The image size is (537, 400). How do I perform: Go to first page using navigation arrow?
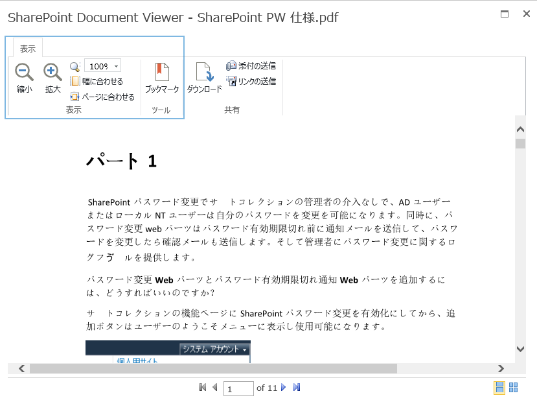click(x=203, y=387)
